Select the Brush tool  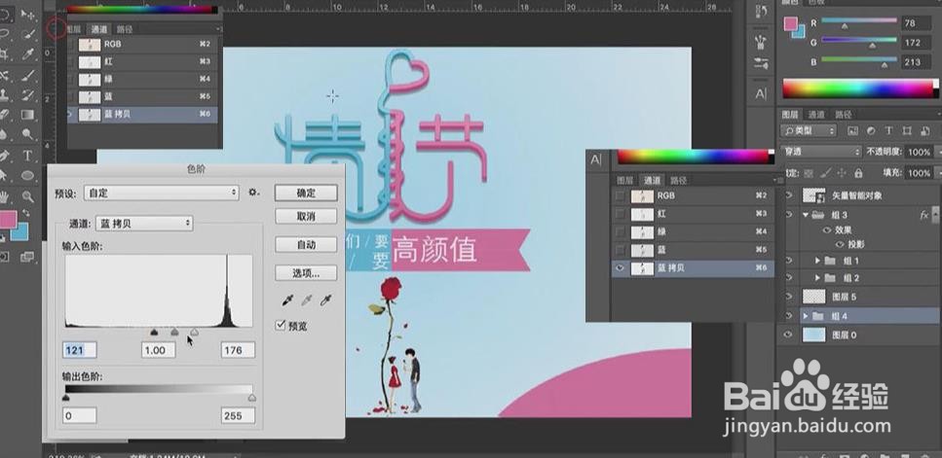pos(28,75)
